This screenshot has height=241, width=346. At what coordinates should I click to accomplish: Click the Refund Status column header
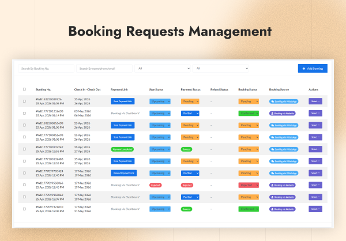pos(219,89)
